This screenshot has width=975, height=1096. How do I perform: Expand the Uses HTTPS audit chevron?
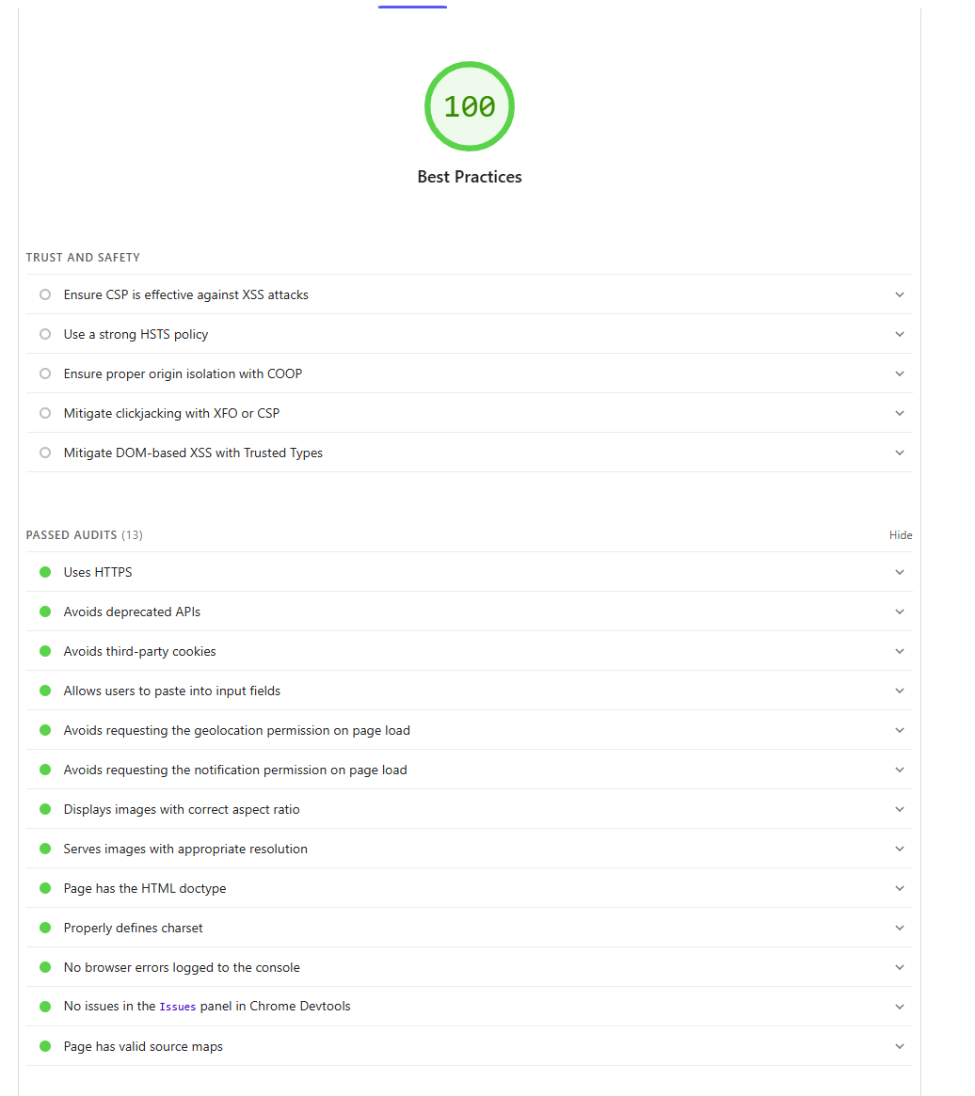900,572
